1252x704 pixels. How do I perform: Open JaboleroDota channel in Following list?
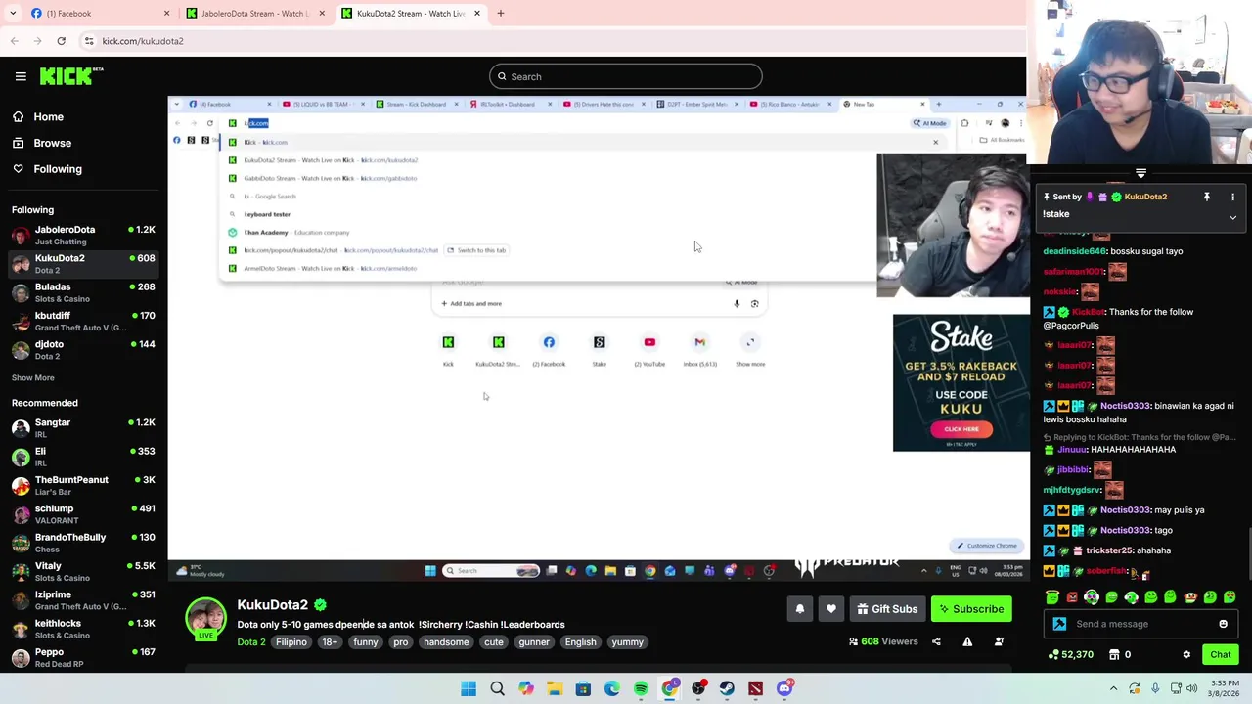pos(83,236)
